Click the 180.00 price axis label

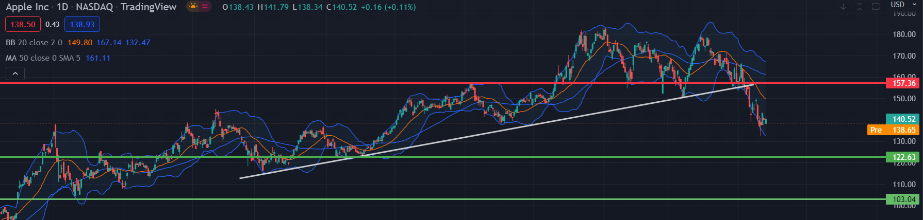click(x=904, y=34)
